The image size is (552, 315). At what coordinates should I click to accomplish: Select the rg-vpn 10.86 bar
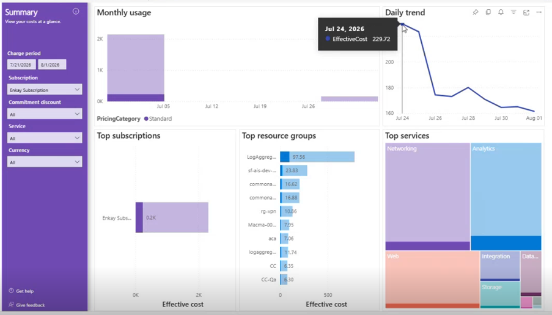287,211
